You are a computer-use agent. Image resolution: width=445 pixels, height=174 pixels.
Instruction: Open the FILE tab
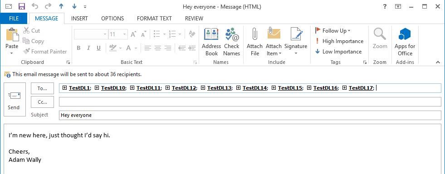(x=14, y=19)
